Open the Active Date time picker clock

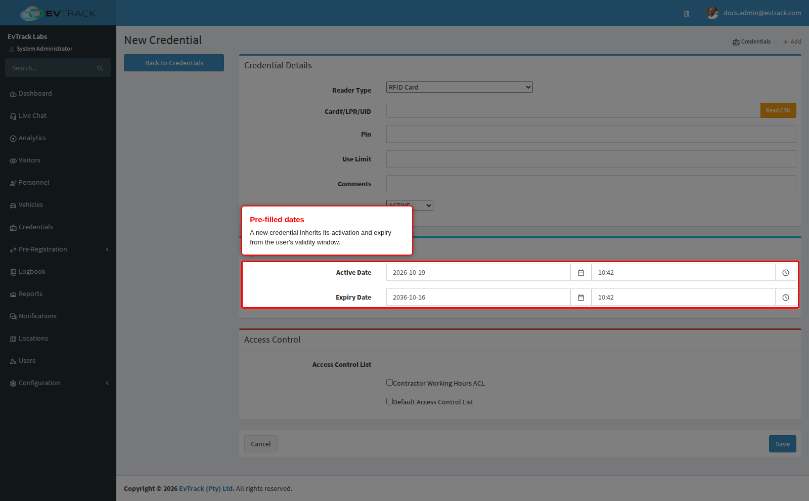pyautogui.click(x=786, y=272)
